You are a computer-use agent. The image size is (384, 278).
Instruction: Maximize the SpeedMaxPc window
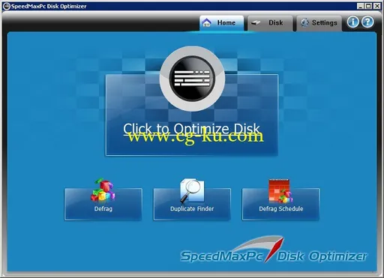368,6
